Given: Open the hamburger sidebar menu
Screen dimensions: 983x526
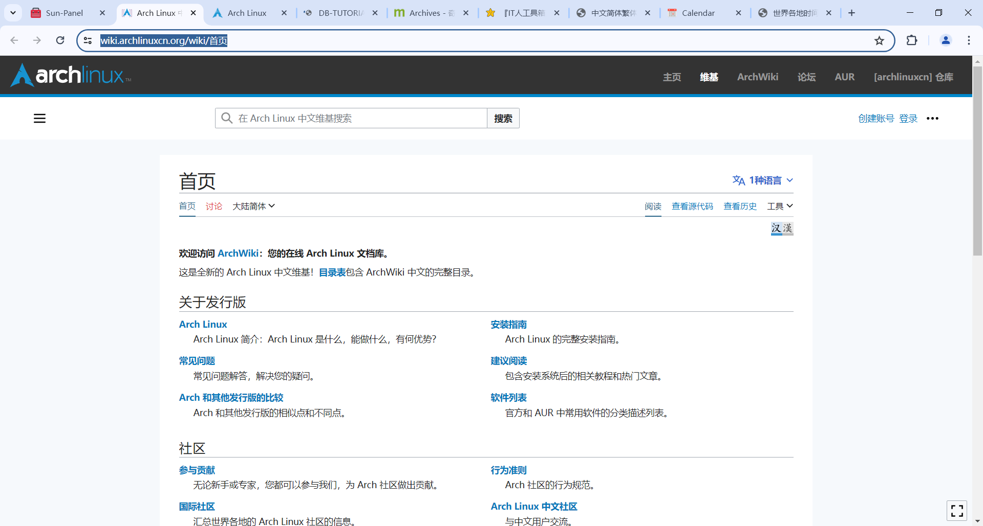Looking at the screenshot, I should pyautogui.click(x=39, y=119).
